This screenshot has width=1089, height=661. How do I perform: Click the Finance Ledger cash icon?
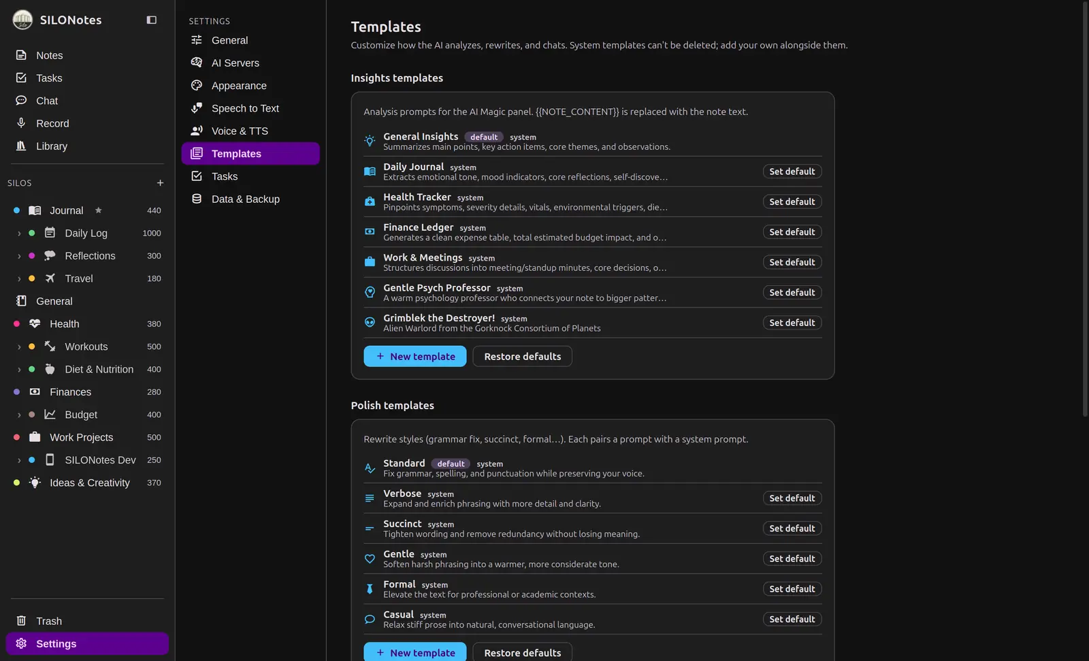tap(370, 231)
